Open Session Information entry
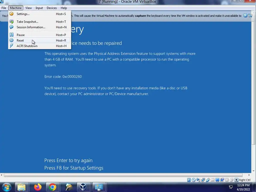 point(39,27)
